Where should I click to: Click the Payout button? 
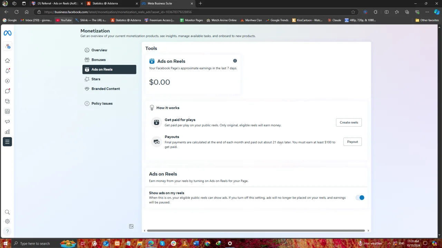[x=353, y=142]
